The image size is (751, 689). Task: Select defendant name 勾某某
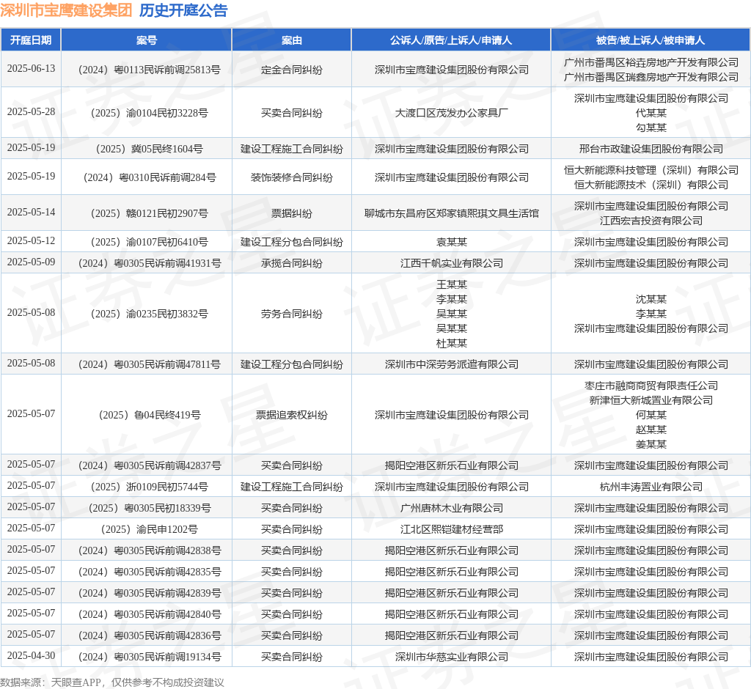click(x=651, y=128)
